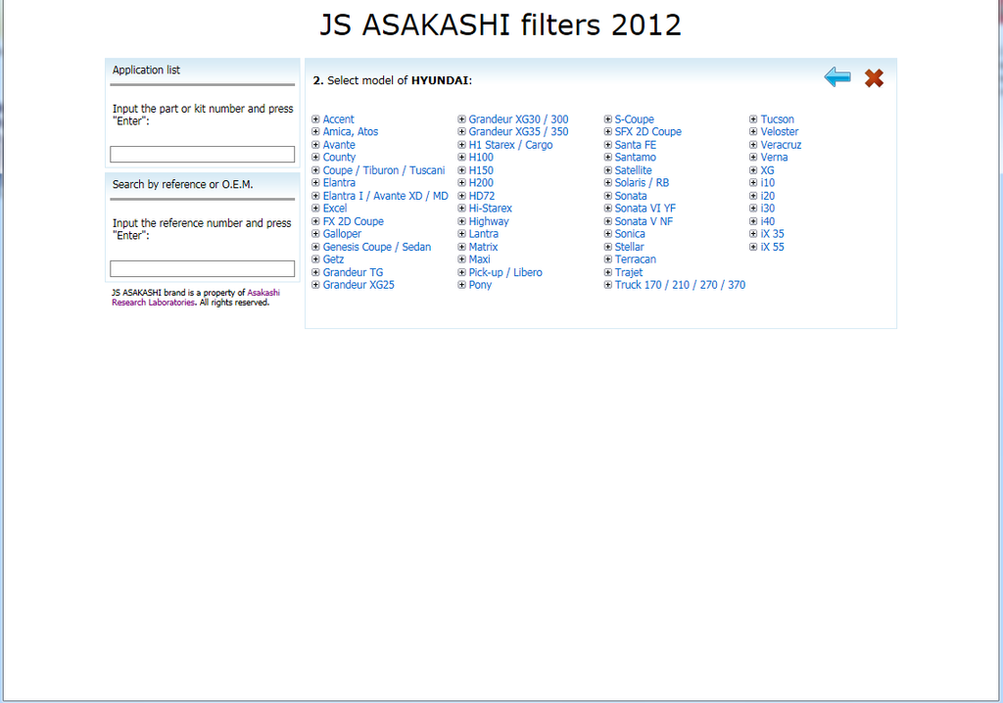Open the Grandeur XG30 / 300 link

tap(519, 119)
